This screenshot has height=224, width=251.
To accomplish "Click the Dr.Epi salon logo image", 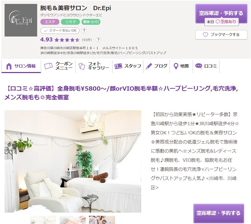I will (x=21, y=20).
